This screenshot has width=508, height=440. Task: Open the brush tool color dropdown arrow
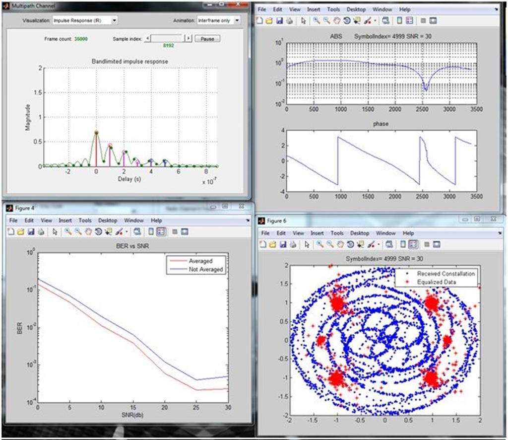[127, 232]
